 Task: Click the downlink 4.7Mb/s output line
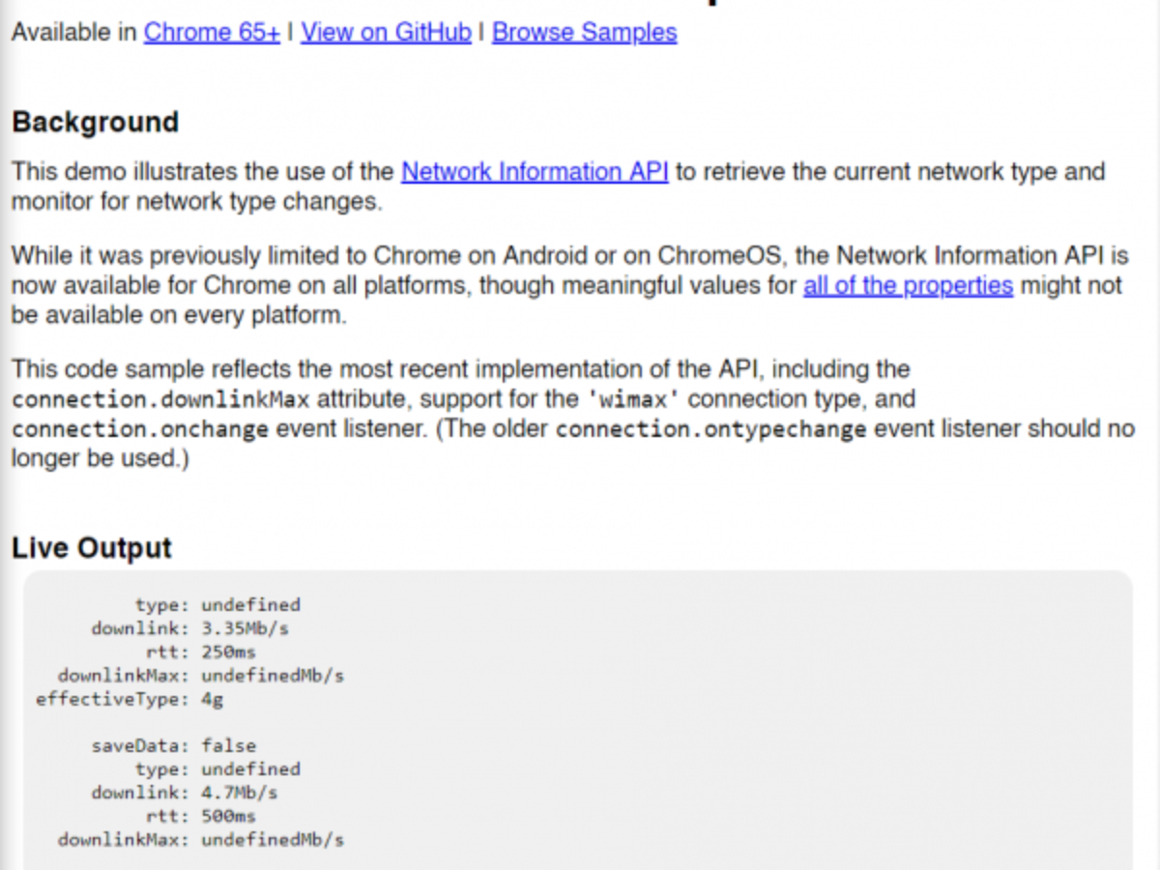click(x=185, y=793)
